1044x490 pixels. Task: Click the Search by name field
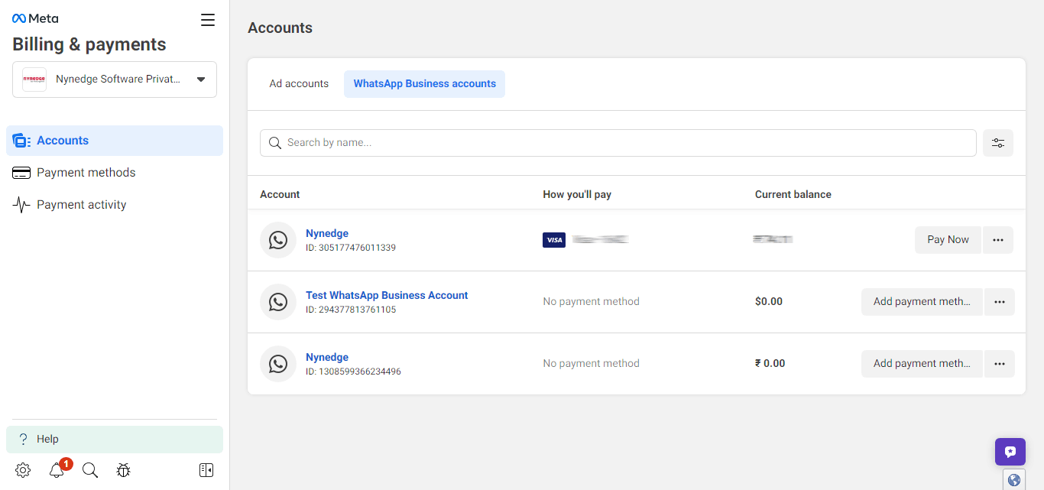coord(618,143)
